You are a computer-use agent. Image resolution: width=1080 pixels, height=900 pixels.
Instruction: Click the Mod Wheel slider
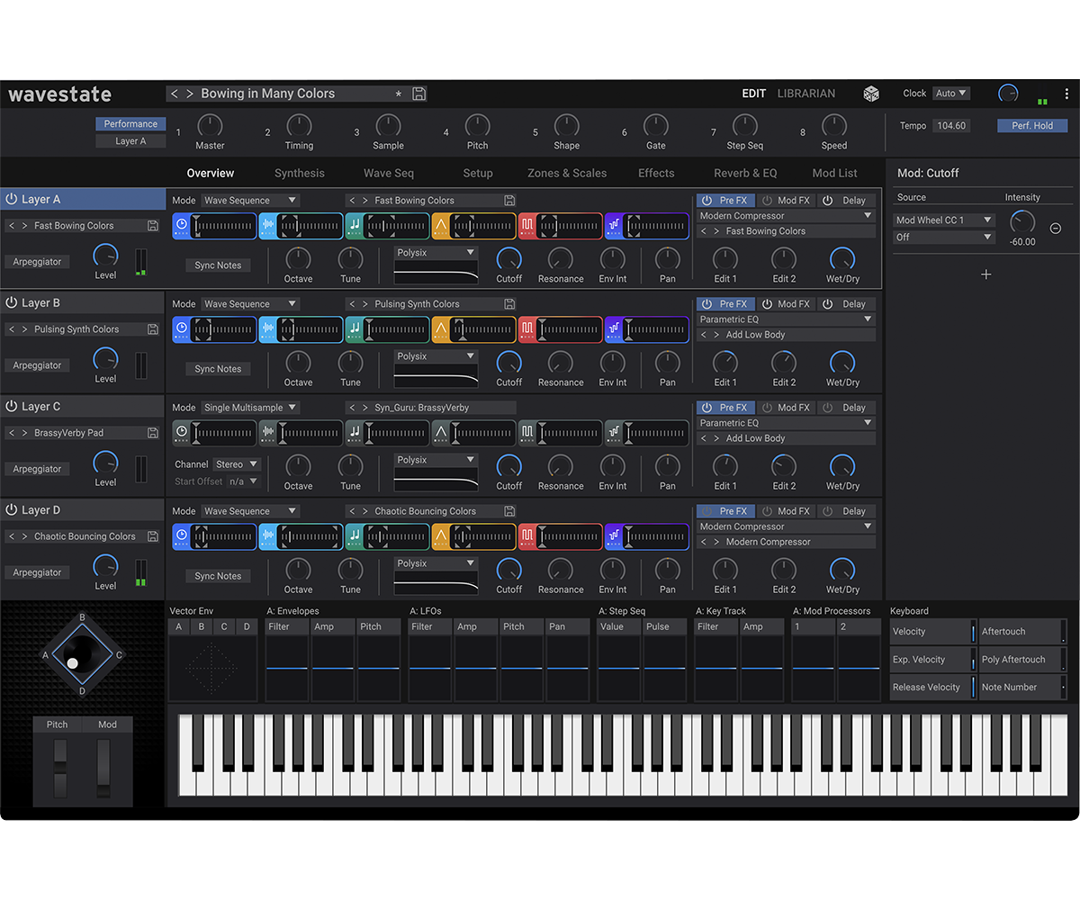pos(103,768)
